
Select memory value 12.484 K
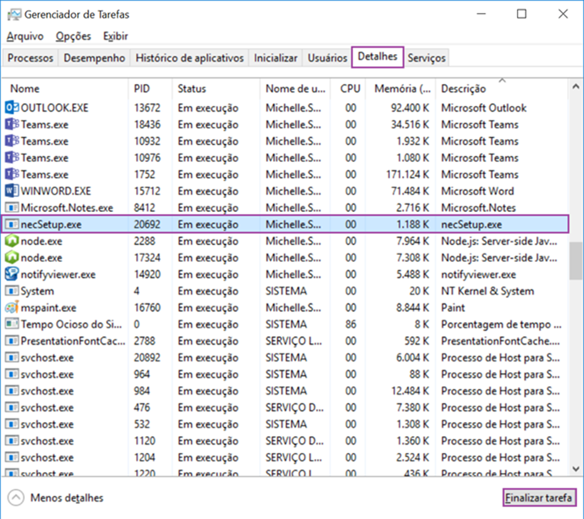click(410, 391)
